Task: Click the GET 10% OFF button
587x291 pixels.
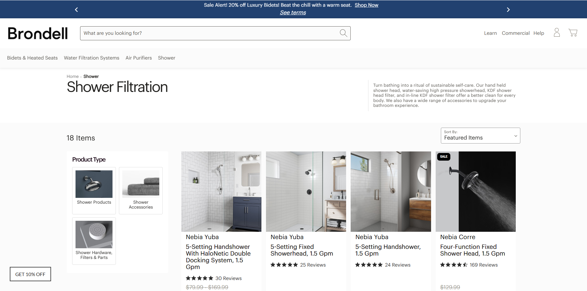Action: (x=30, y=274)
